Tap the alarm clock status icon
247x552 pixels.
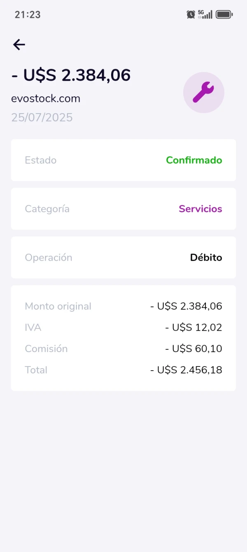(x=191, y=14)
